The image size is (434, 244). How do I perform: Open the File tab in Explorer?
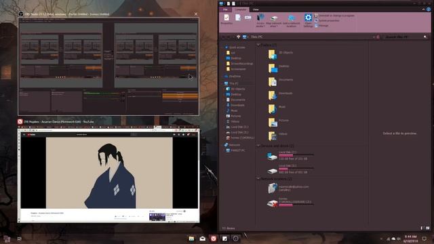[225, 9]
